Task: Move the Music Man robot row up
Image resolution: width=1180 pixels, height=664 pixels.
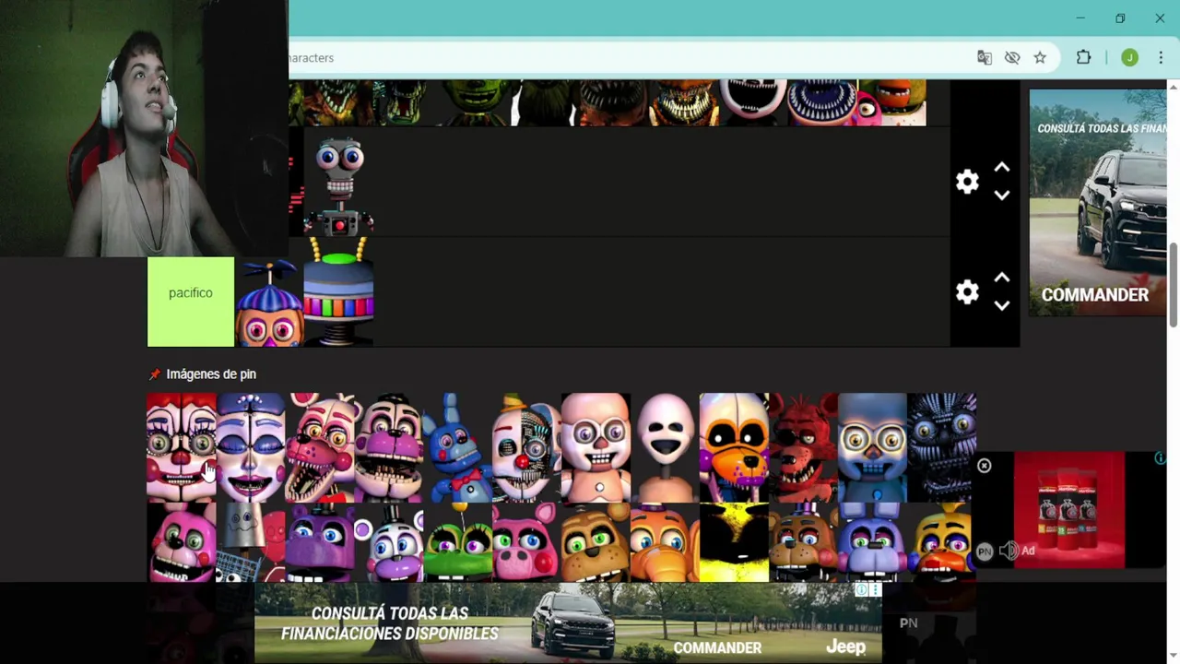Action: (x=1002, y=169)
